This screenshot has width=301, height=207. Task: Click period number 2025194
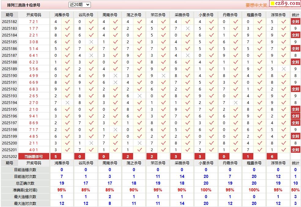(9, 102)
